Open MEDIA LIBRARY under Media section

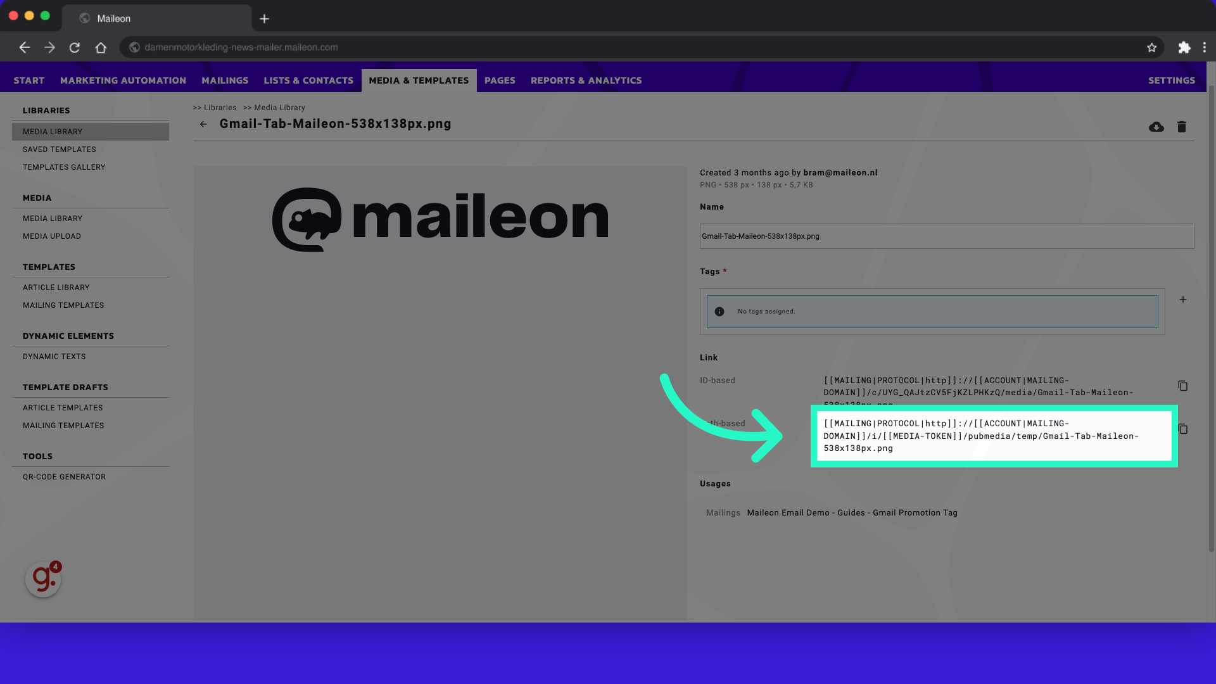(x=53, y=218)
